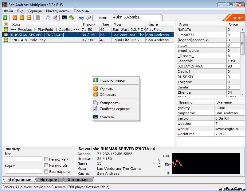Viewport: 247px width, 192px height.
Task: Click lock icon of RUSSIAN SERVER row
Action: coord(6,35)
